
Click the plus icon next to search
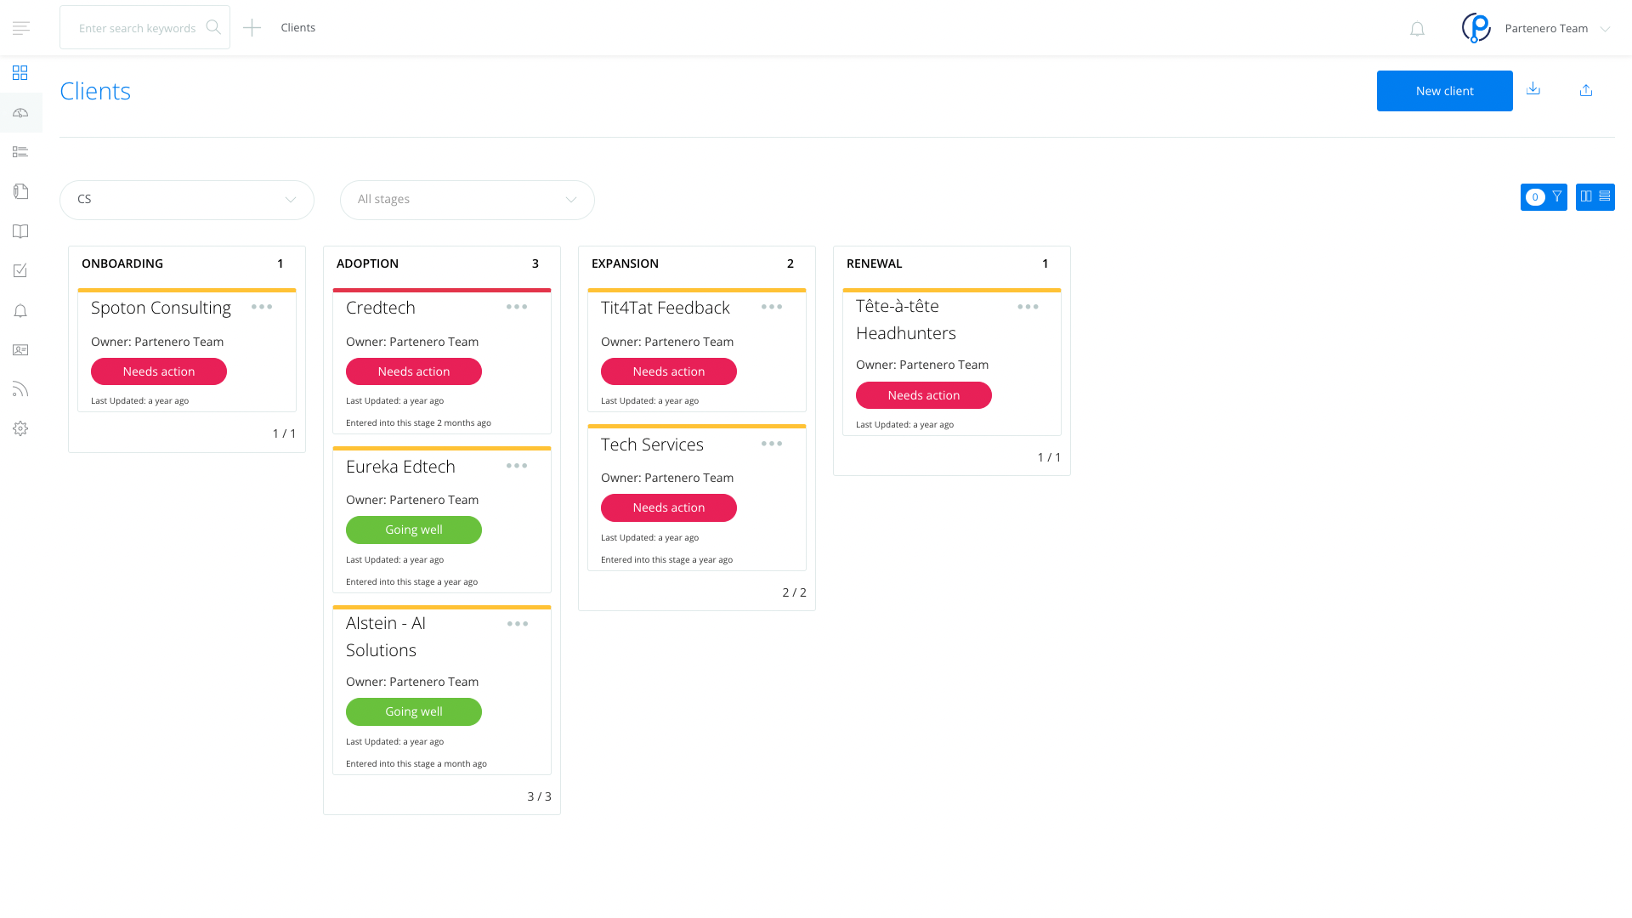(252, 28)
